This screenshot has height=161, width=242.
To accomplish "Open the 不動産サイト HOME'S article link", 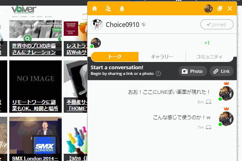I will pyautogui.click(x=77, y=105).
